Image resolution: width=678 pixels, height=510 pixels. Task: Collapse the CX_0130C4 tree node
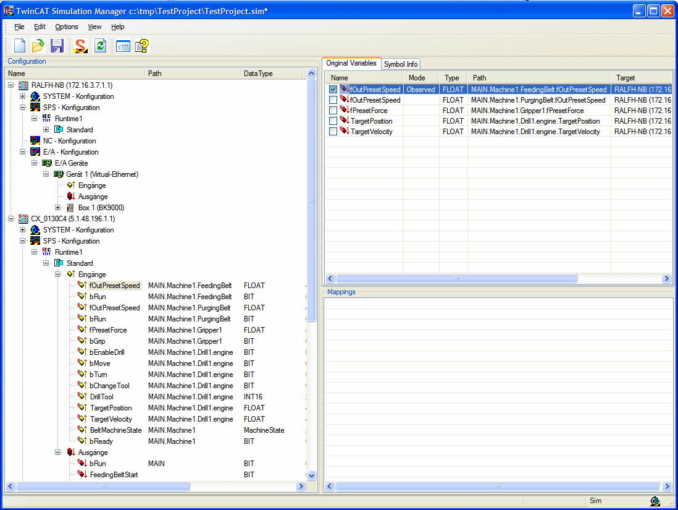coord(11,219)
